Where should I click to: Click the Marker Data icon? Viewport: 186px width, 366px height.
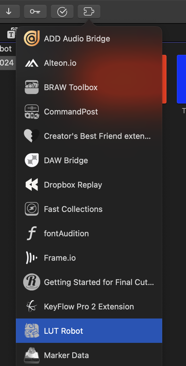[x=32, y=355]
